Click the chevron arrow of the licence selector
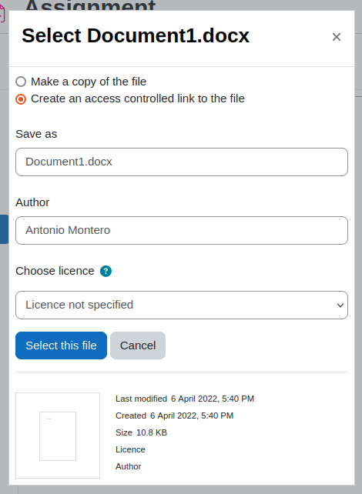 (340, 305)
